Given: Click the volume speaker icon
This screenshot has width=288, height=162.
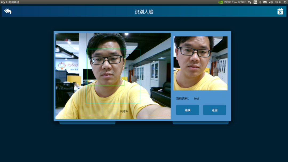Looking at the screenshot, I should 271,2.
